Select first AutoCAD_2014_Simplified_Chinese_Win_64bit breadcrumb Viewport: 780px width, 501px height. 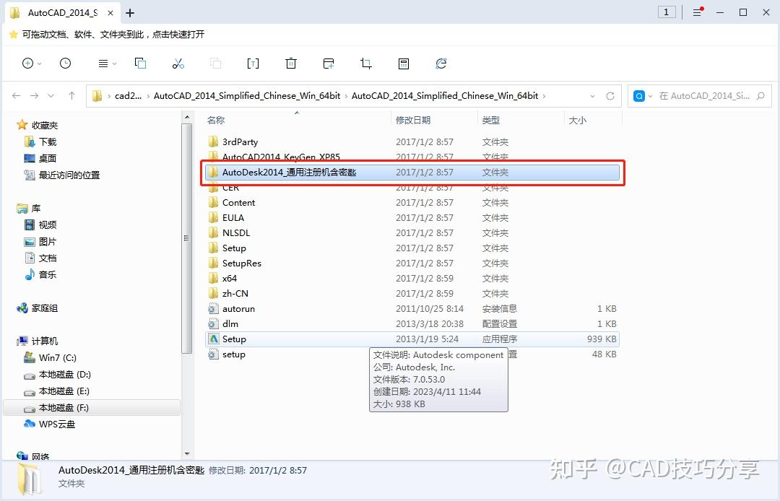point(247,95)
